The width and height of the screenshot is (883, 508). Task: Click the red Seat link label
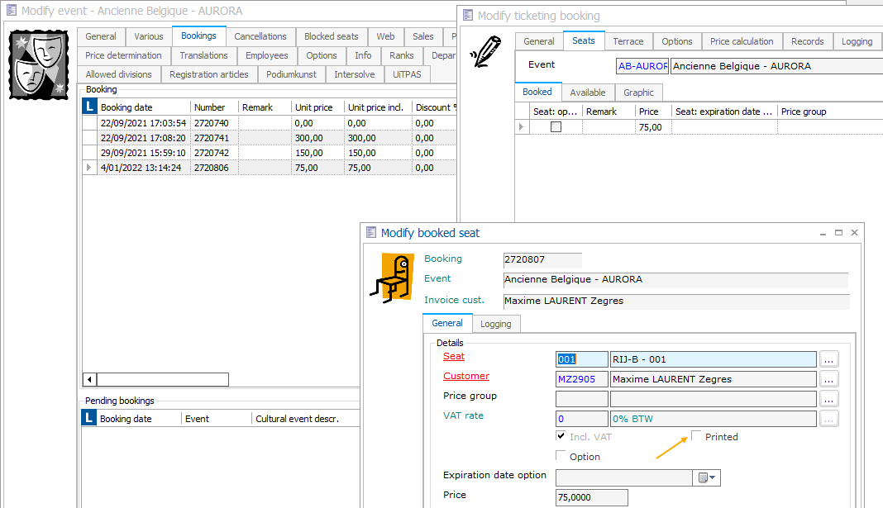[x=454, y=357]
